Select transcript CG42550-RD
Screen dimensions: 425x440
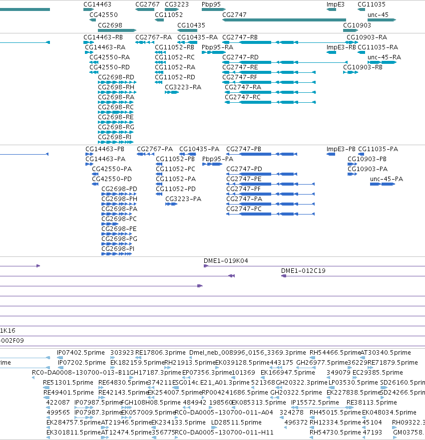(x=109, y=67)
